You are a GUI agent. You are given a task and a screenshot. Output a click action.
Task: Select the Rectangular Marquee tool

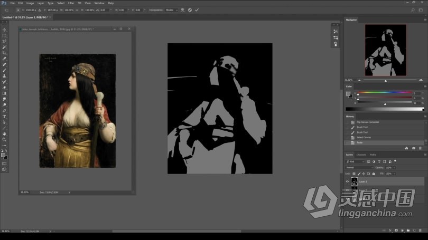pos(4,36)
